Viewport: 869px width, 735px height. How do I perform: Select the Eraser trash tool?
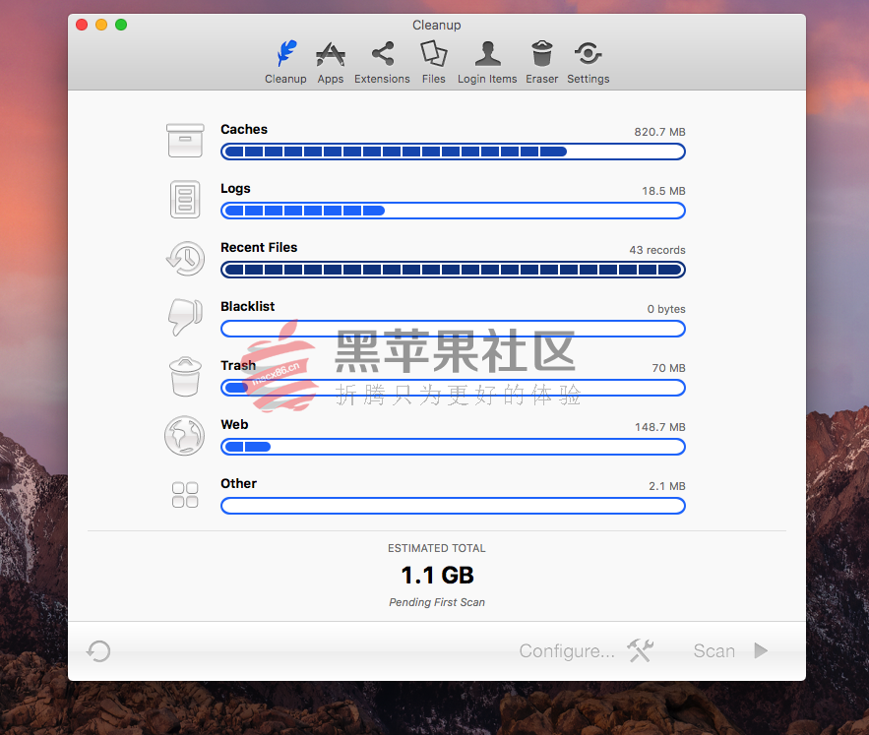[541, 62]
